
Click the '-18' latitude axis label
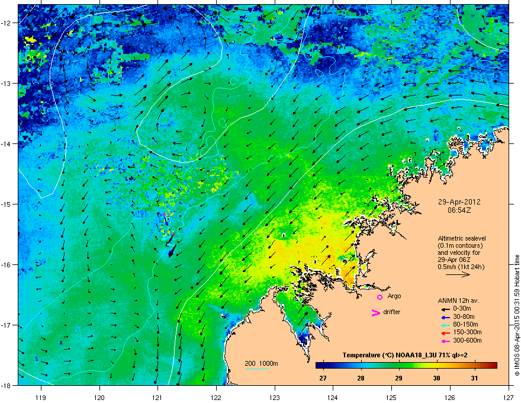[7, 385]
